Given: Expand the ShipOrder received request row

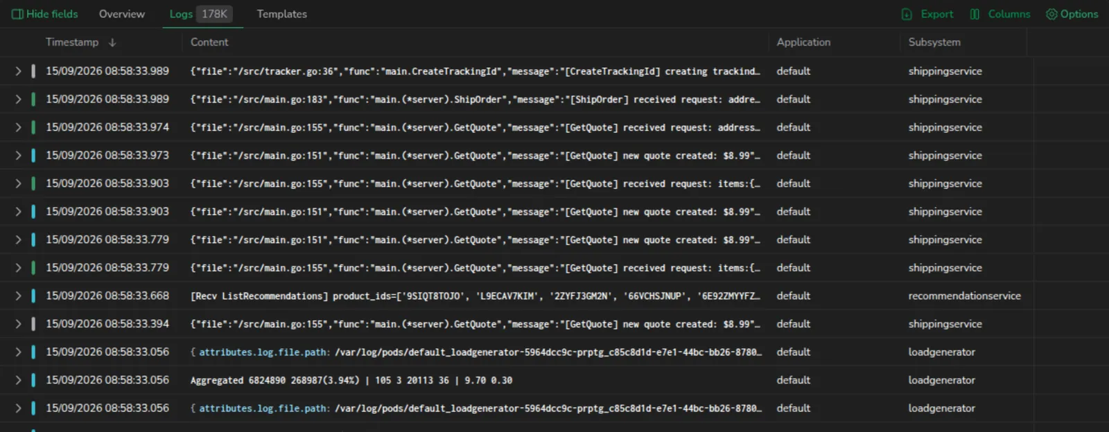Looking at the screenshot, I should (x=18, y=99).
